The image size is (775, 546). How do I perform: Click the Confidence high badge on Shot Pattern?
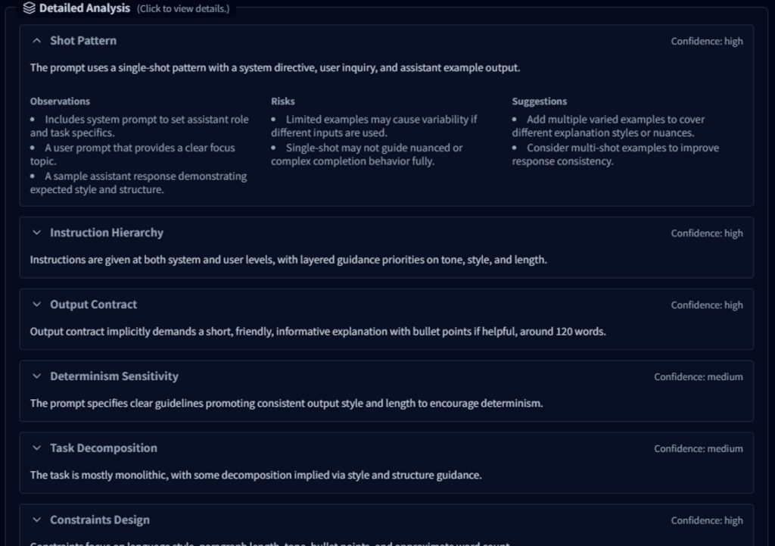pyautogui.click(x=706, y=42)
